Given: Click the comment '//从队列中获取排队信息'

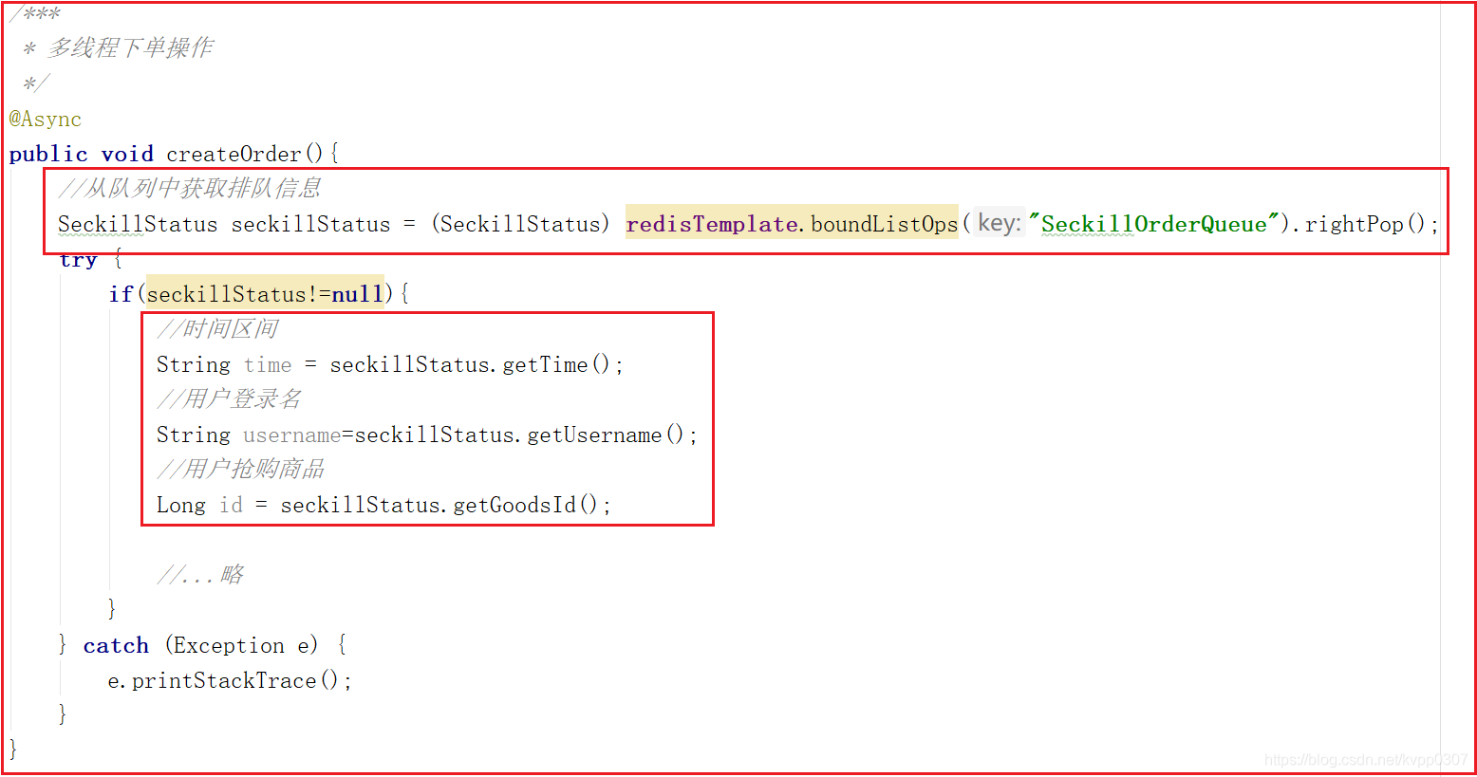Looking at the screenshot, I should [x=190, y=188].
